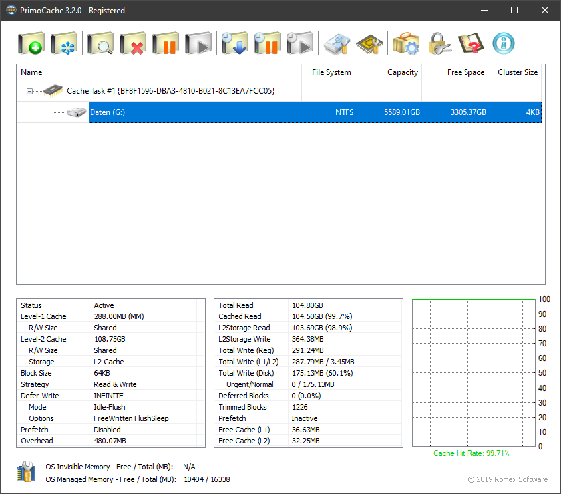This screenshot has width=561, height=494.
Task: Click the Options value FreeWritten FlushSleep
Action: pos(131,418)
